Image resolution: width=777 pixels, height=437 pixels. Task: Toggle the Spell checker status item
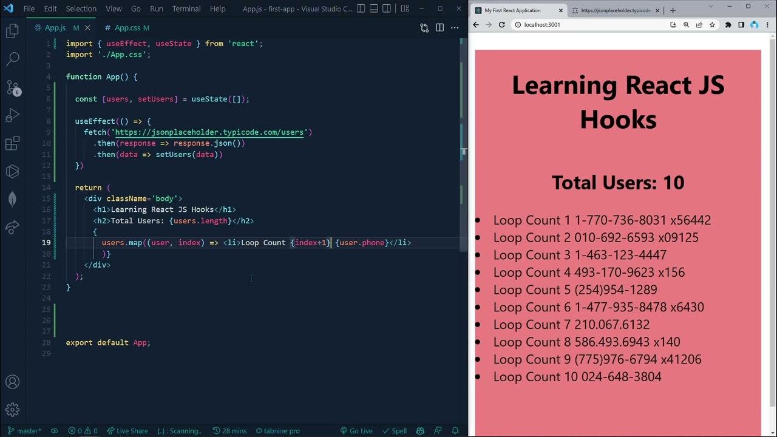coord(395,431)
